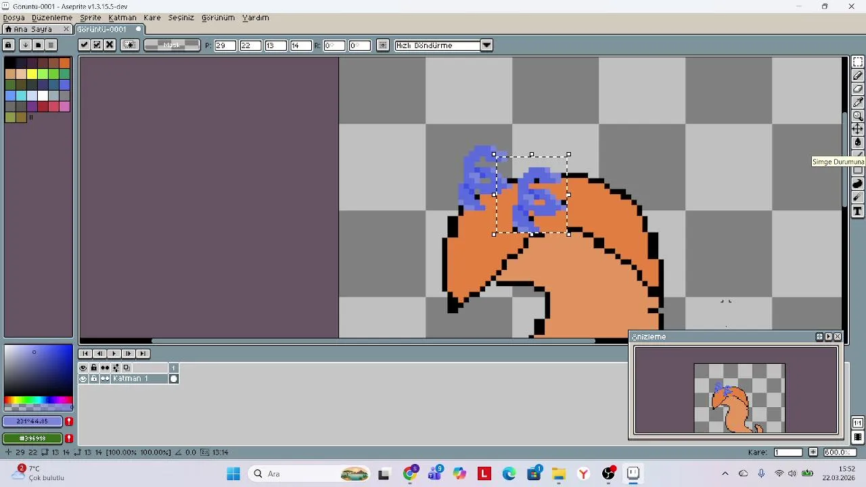Toggle continuous cels on Katman 1
The height and width of the screenshot is (487, 866).
(x=105, y=379)
